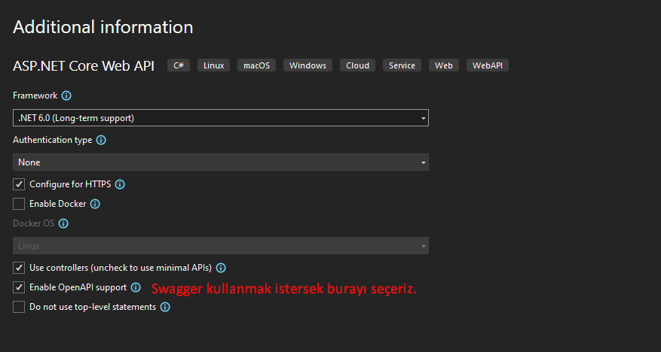Open the disabled Docker OS Linux dropdown
Screen dimensions: 661x352
tap(221, 246)
